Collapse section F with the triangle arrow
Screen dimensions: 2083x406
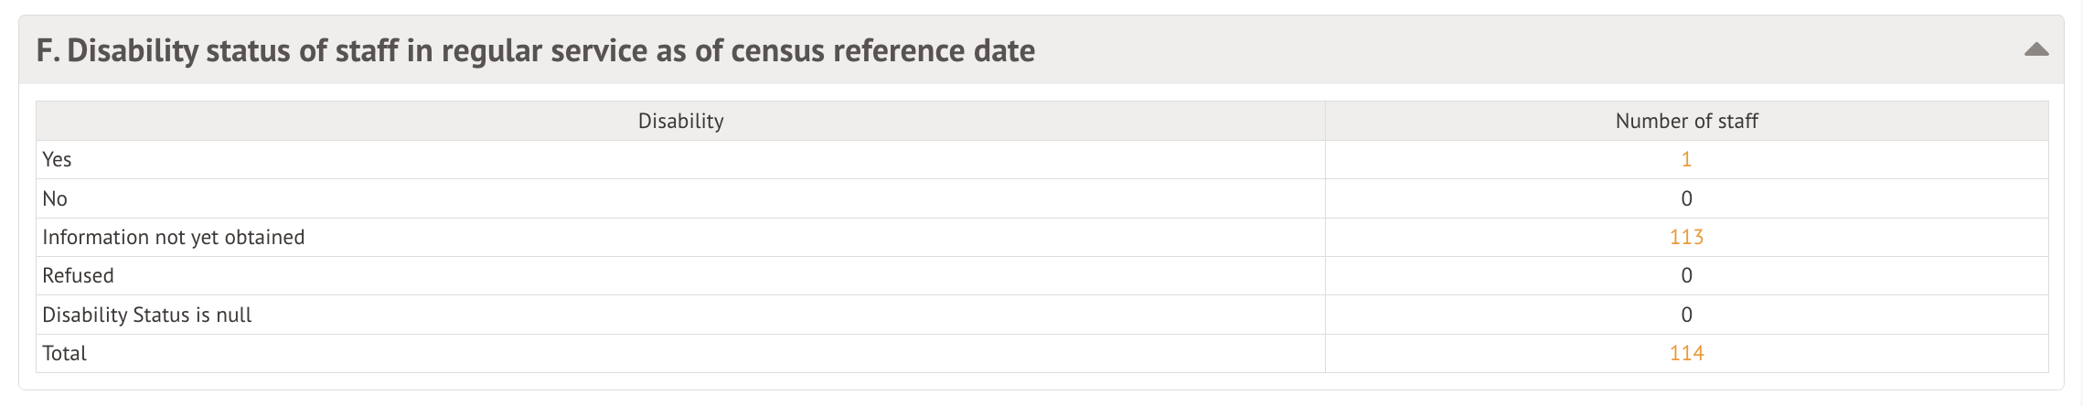point(2036,50)
